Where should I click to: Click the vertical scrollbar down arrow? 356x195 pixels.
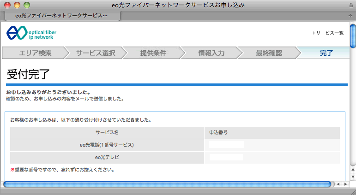coord(353,177)
